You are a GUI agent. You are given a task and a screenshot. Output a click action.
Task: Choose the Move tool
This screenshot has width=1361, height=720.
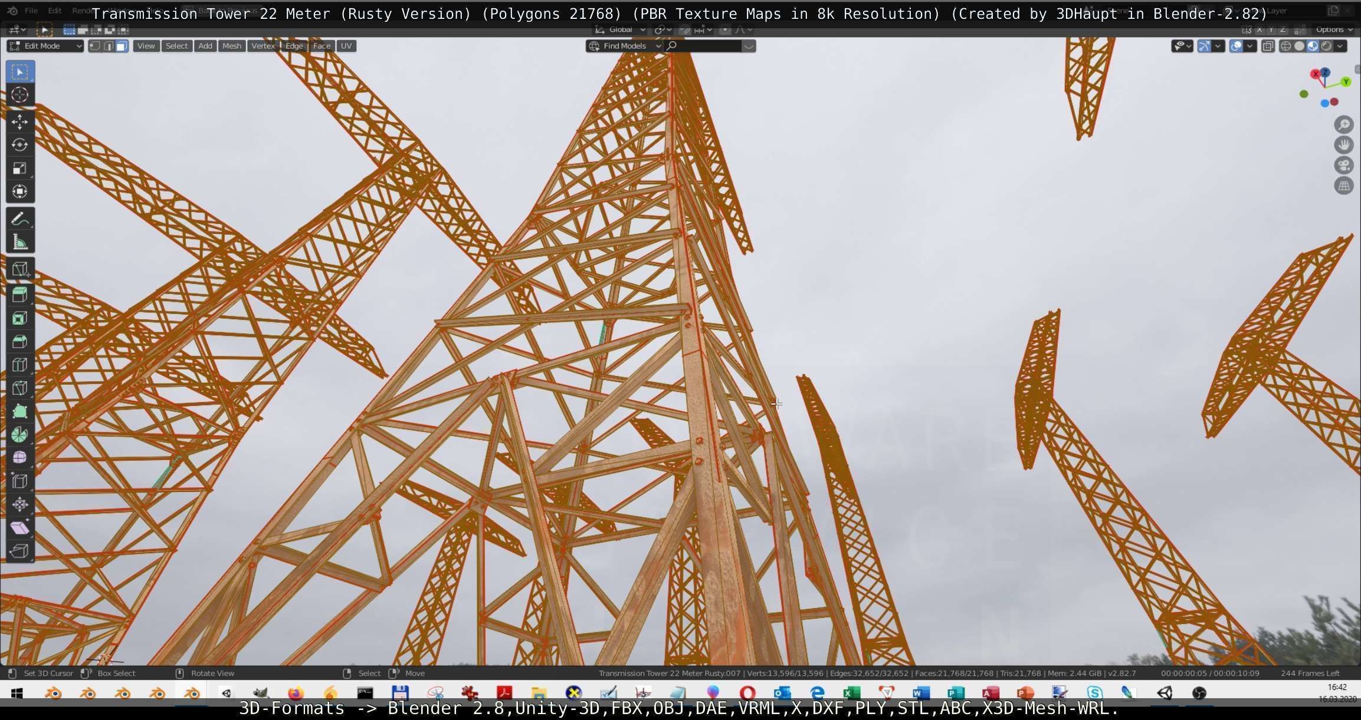click(x=20, y=122)
